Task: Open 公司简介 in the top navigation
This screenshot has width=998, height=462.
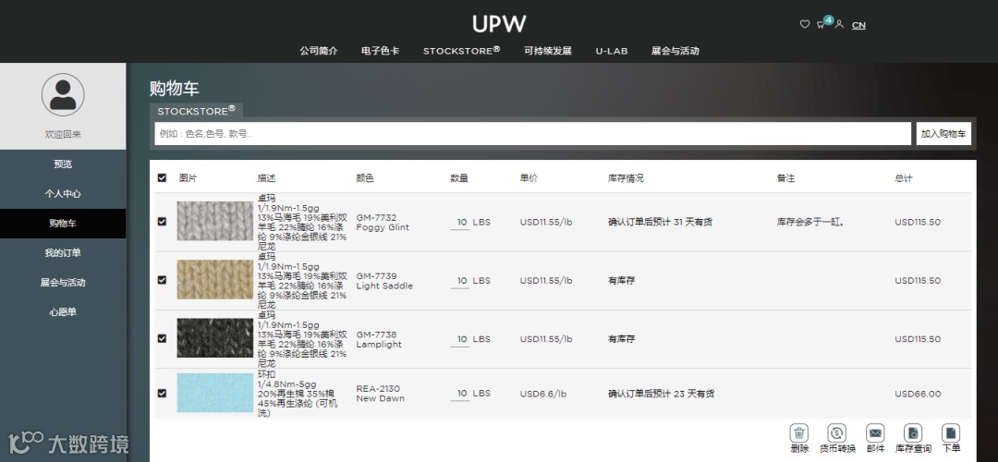Action: click(318, 51)
